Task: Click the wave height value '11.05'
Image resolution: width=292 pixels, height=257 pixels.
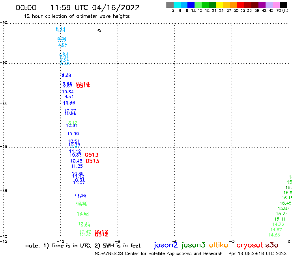Action: click(x=77, y=166)
